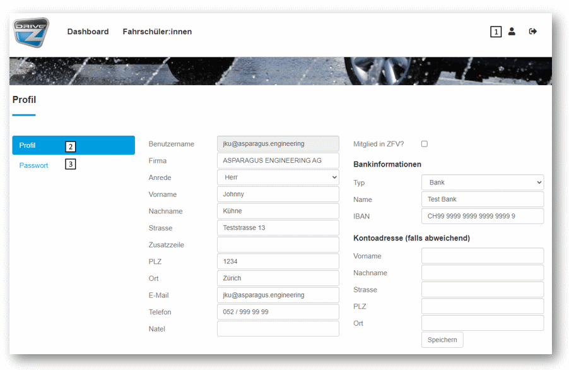569x370 pixels.
Task: Open the Typ dropdown showing Bank
Action: [482, 182]
